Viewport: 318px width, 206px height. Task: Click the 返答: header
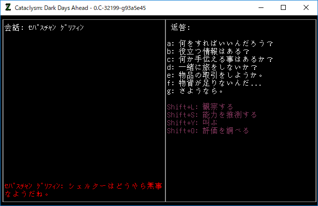pos(180,27)
